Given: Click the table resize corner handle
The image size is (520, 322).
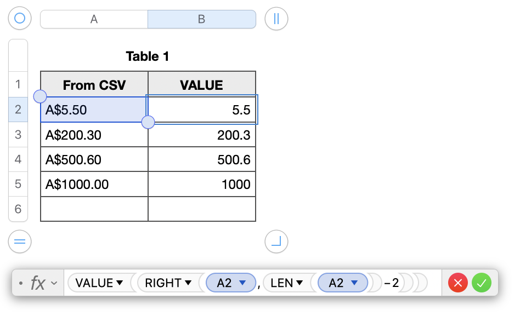Looking at the screenshot, I should 276,241.
